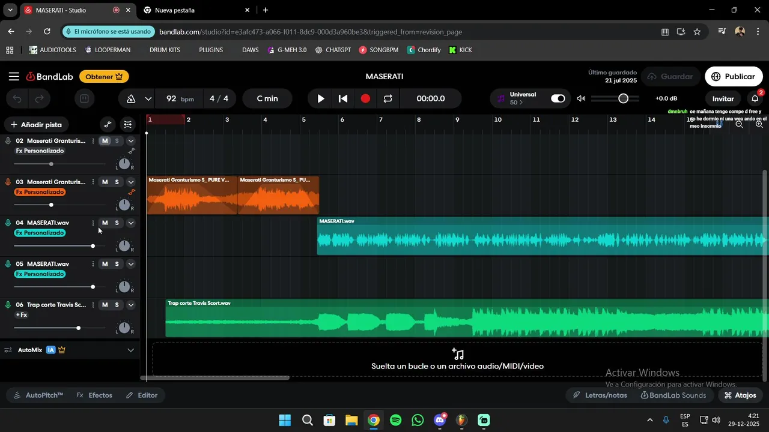Open BandLab Sounds panel

pos(673,395)
